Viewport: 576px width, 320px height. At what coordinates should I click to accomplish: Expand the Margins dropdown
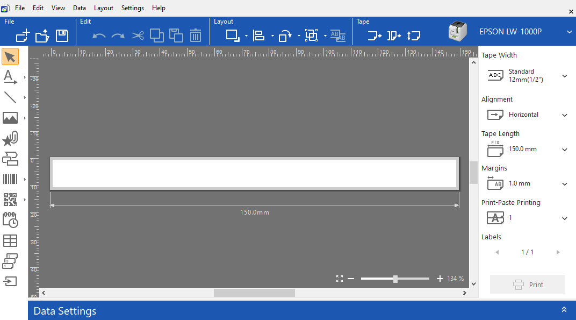(x=565, y=184)
